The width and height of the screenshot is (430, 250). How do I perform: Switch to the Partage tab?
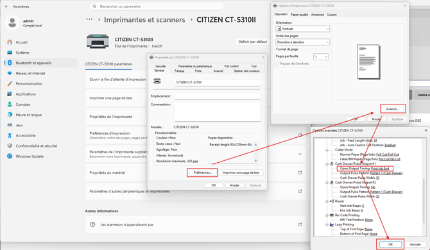[179, 71]
